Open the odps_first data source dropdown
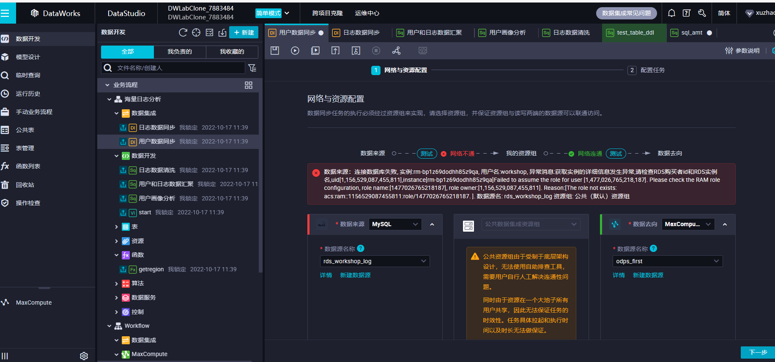 coord(668,261)
